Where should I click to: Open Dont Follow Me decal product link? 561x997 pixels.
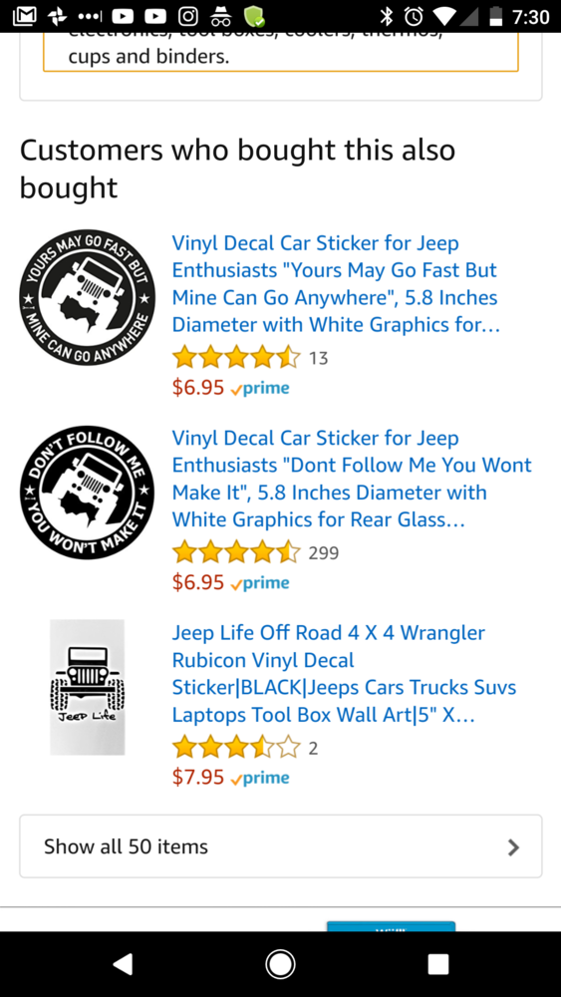tap(352, 479)
